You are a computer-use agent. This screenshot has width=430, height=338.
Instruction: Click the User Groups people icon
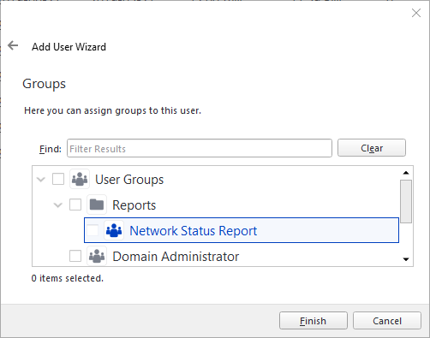click(x=80, y=179)
